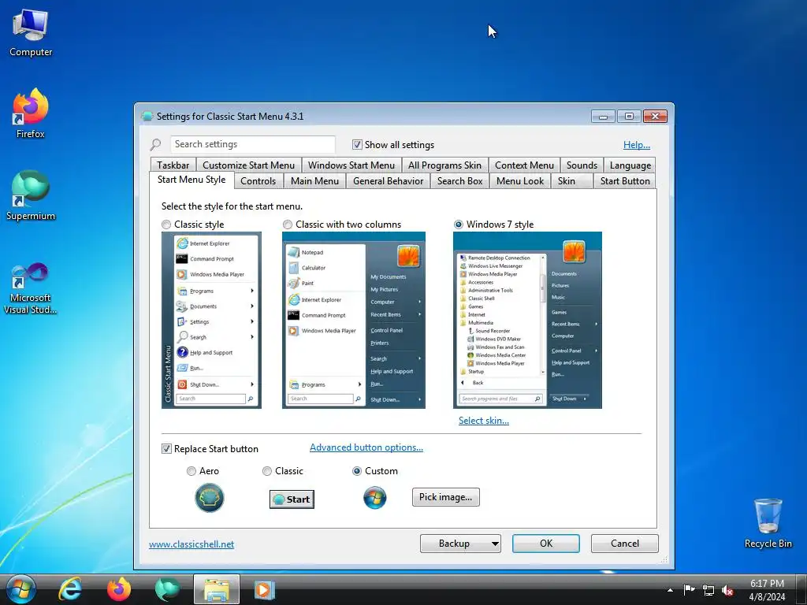Switch to the Taskbar tab
Screen dimensions: 807x605
pyautogui.click(x=173, y=165)
